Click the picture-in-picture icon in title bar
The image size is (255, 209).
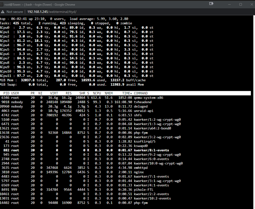tap(211, 4)
